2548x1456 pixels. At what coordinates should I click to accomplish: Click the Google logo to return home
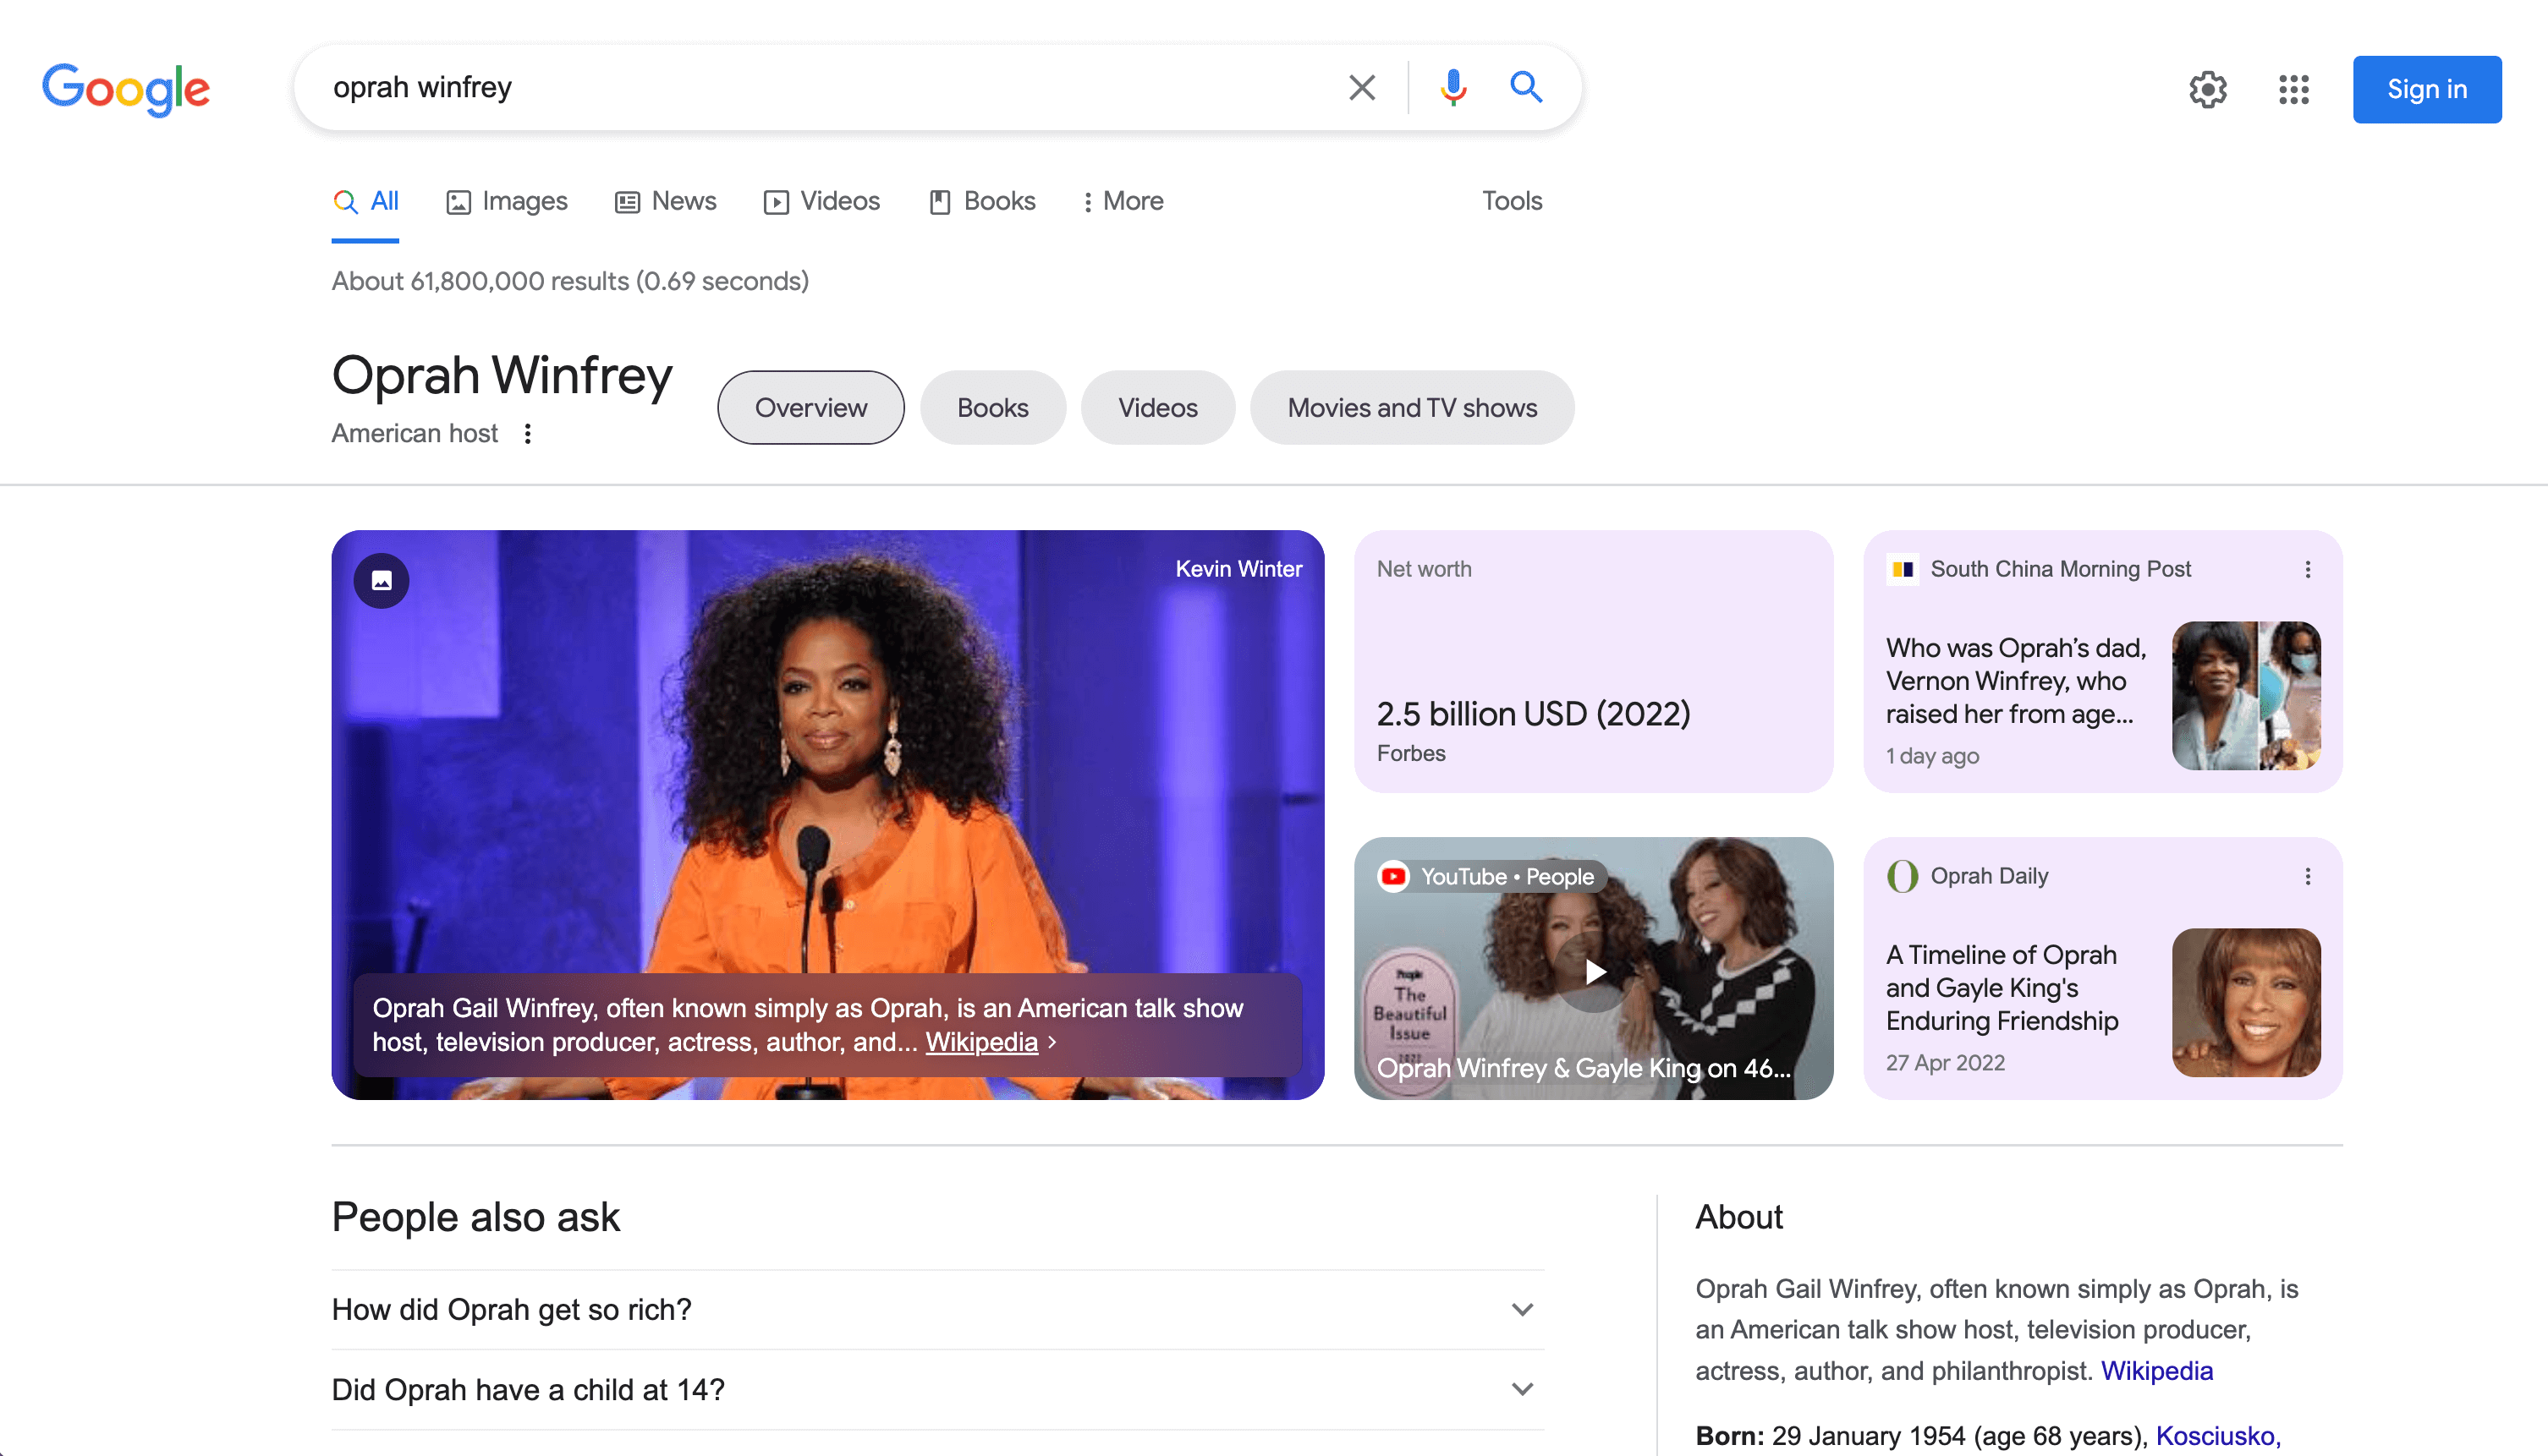pyautogui.click(x=126, y=89)
